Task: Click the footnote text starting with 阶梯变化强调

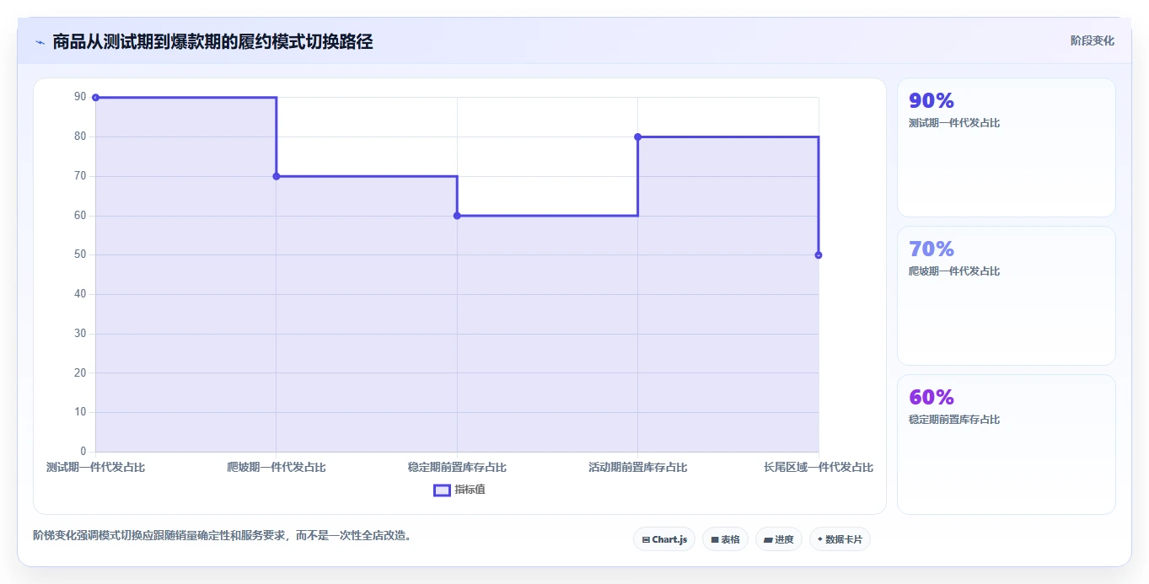Action: click(x=224, y=535)
